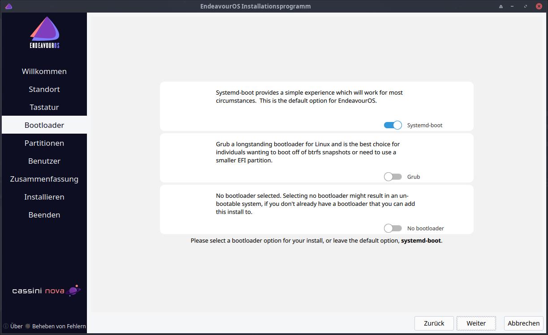Image resolution: width=548 pixels, height=335 pixels.
Task: Select Tastatur in the sidebar
Action: coord(44,107)
